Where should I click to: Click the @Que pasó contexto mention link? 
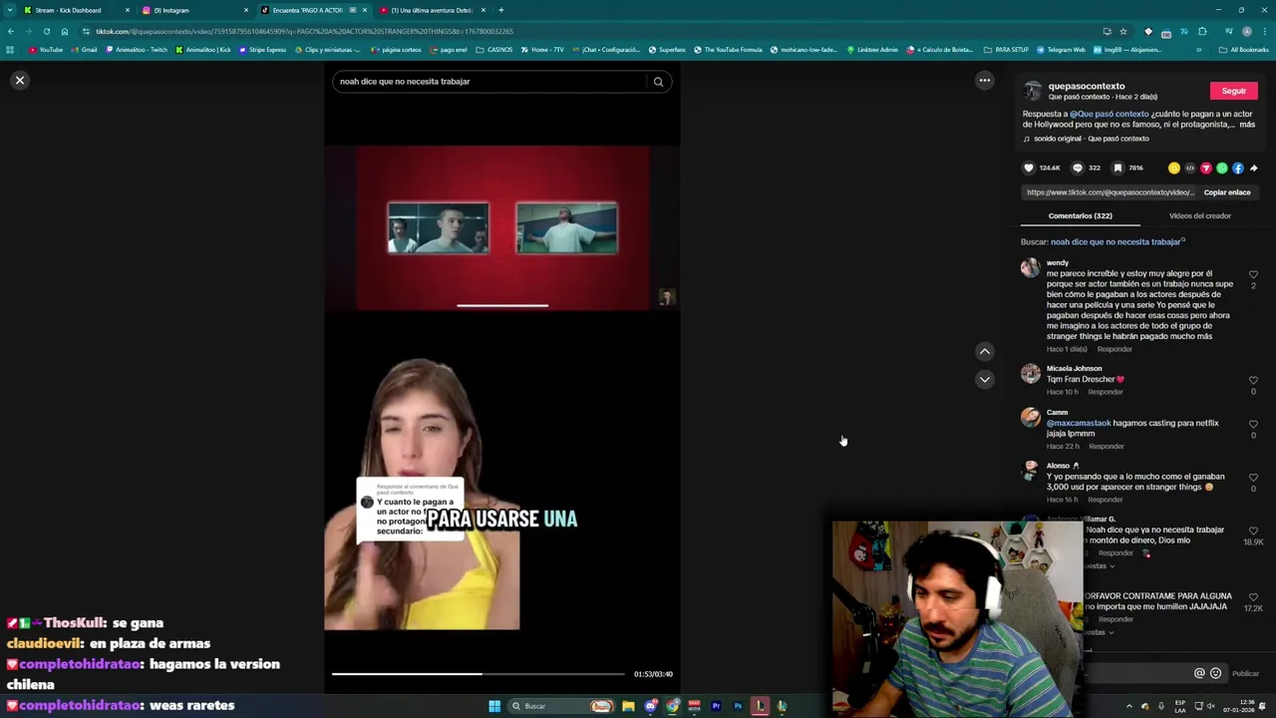pyautogui.click(x=1110, y=114)
